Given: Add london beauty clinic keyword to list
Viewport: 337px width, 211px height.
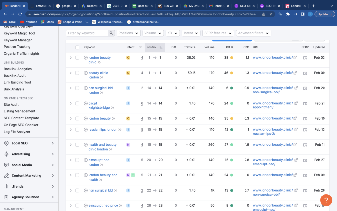Looking at the screenshot, I should (86, 57).
